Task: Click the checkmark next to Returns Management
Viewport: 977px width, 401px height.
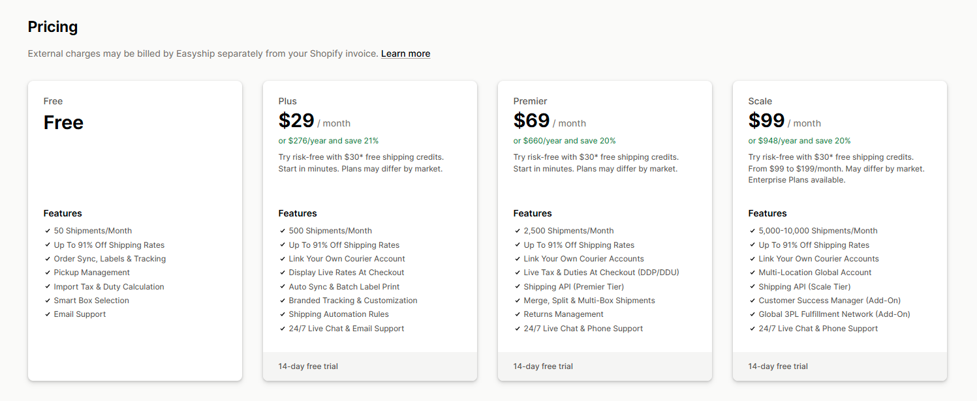Action: (518, 314)
